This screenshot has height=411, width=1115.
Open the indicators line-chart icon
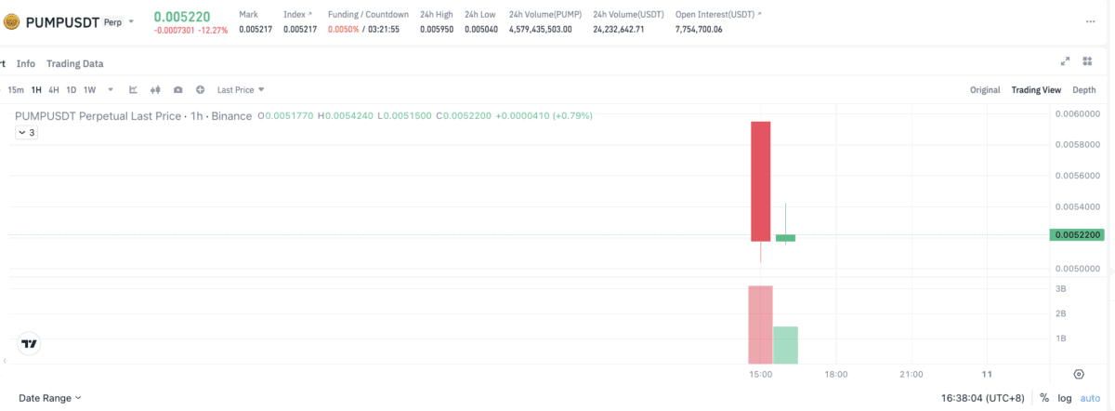pyautogui.click(x=133, y=90)
